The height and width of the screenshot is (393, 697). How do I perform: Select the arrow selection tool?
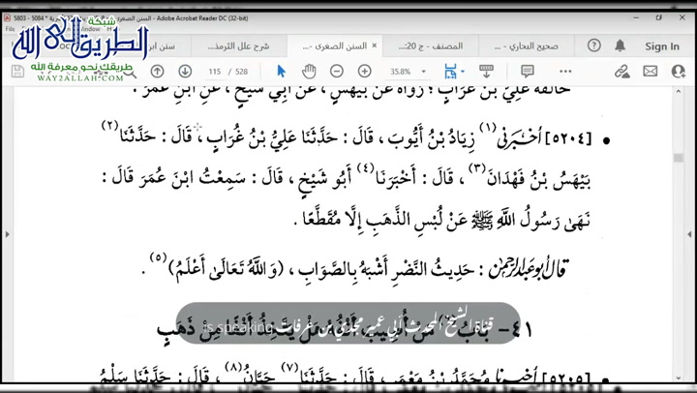pyautogui.click(x=281, y=71)
